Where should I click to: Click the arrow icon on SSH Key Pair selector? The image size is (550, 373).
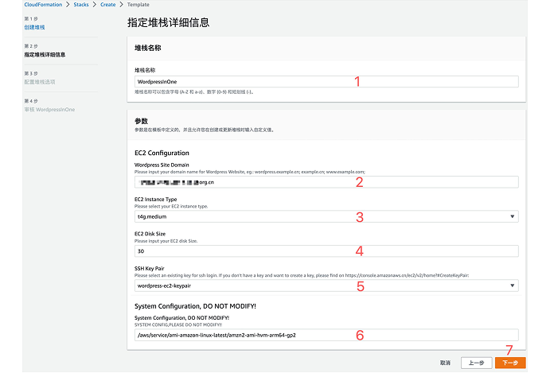coord(510,285)
